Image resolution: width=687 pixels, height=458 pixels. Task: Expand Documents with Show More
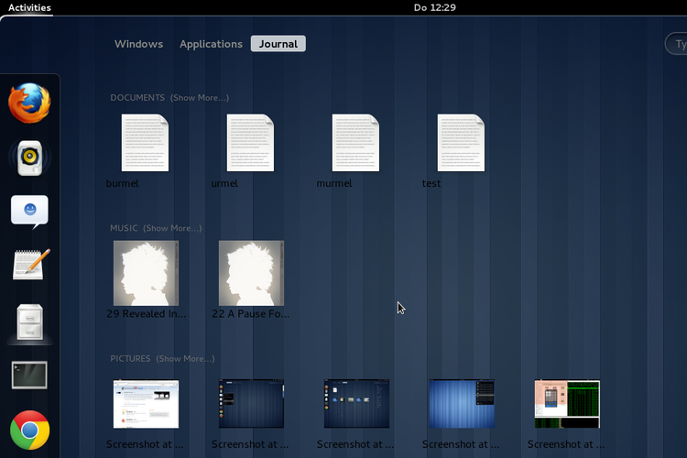pyautogui.click(x=199, y=98)
